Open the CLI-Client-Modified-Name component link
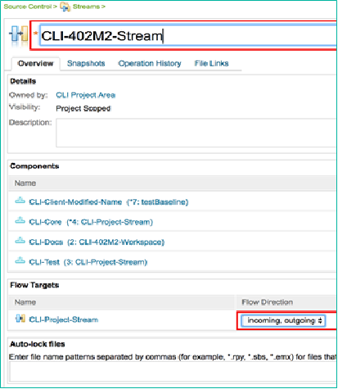The image size is (338, 389). coord(75,202)
